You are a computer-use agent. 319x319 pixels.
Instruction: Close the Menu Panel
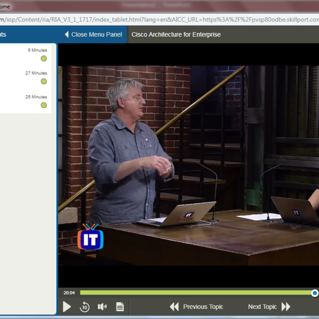pyautogui.click(x=93, y=34)
